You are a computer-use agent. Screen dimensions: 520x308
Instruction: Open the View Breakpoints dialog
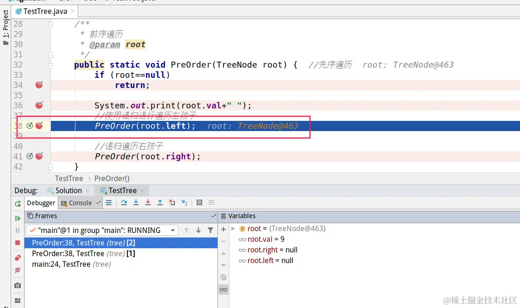(x=18, y=258)
